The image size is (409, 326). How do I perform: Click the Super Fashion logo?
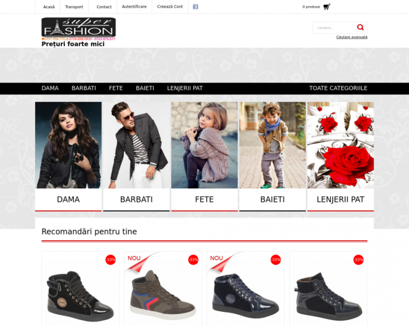click(79, 29)
